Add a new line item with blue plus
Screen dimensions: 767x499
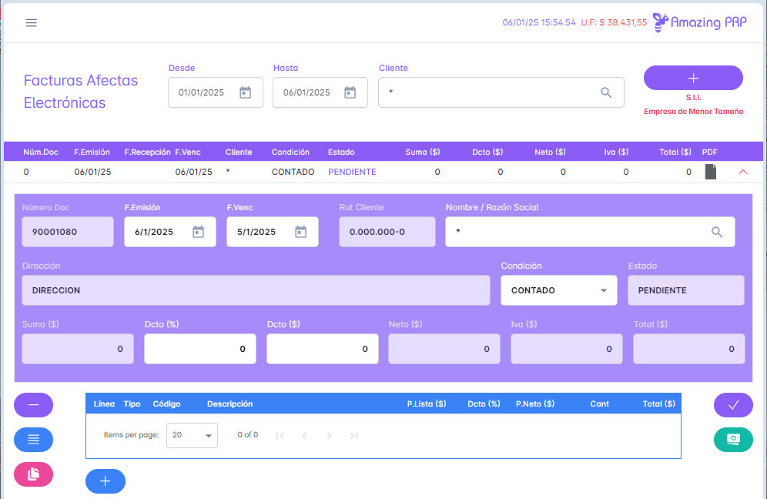(106, 481)
